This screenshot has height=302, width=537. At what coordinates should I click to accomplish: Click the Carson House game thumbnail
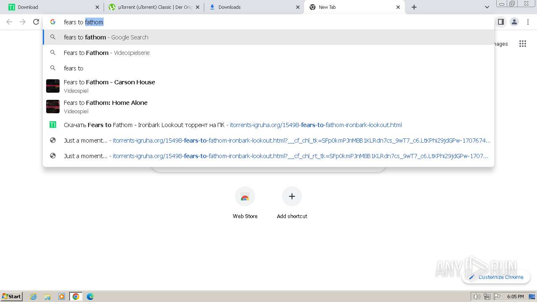click(x=53, y=86)
